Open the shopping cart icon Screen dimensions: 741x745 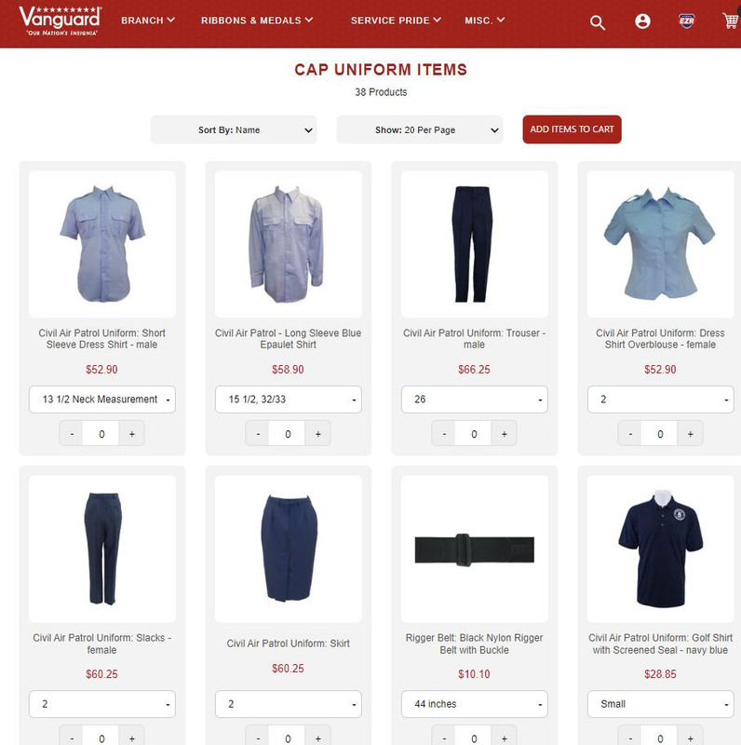coord(731,20)
